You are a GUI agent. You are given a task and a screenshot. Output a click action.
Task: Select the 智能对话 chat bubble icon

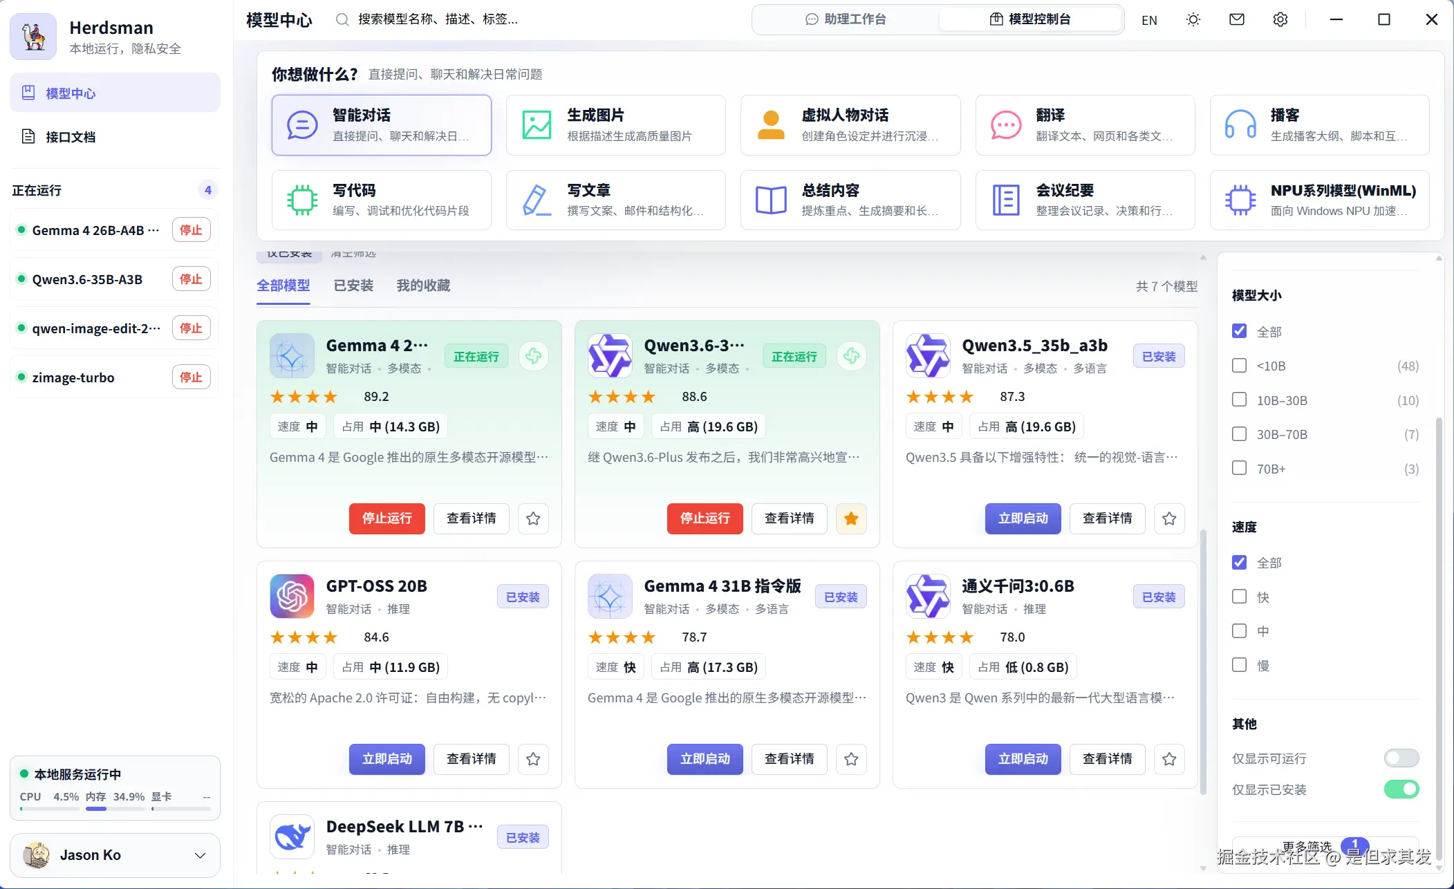(x=302, y=125)
